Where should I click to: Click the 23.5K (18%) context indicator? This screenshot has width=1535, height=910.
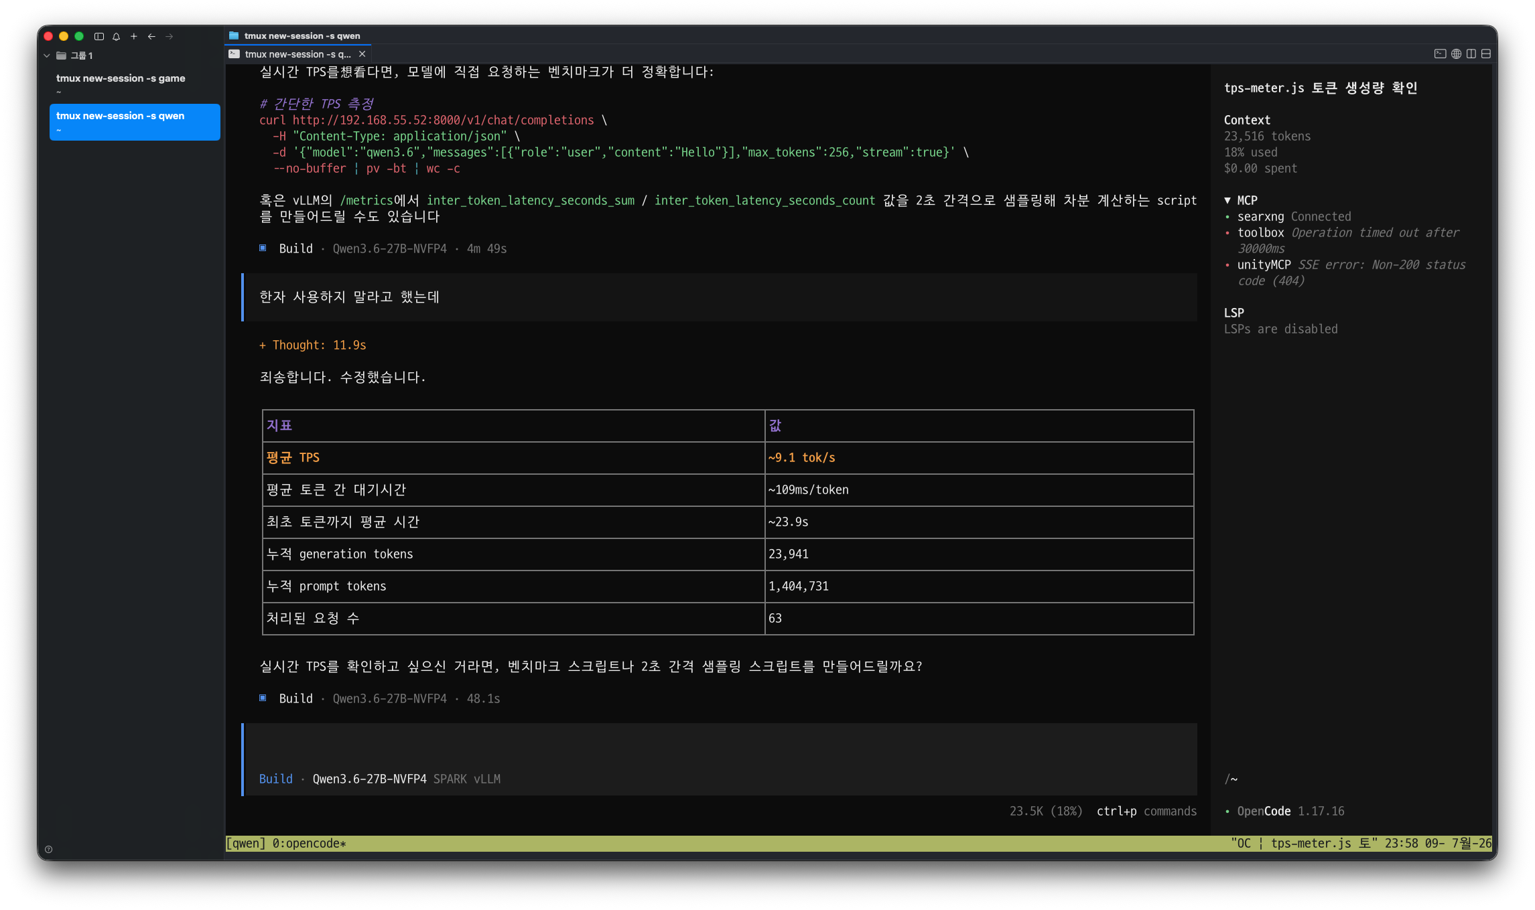[x=1046, y=811]
